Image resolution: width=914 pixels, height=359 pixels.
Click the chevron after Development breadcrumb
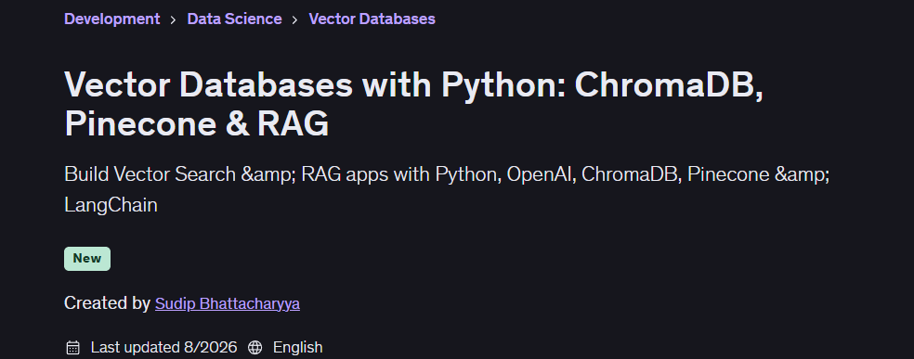tap(173, 19)
